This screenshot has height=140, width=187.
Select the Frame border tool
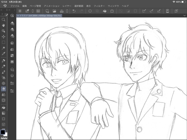click(x=4, y=125)
